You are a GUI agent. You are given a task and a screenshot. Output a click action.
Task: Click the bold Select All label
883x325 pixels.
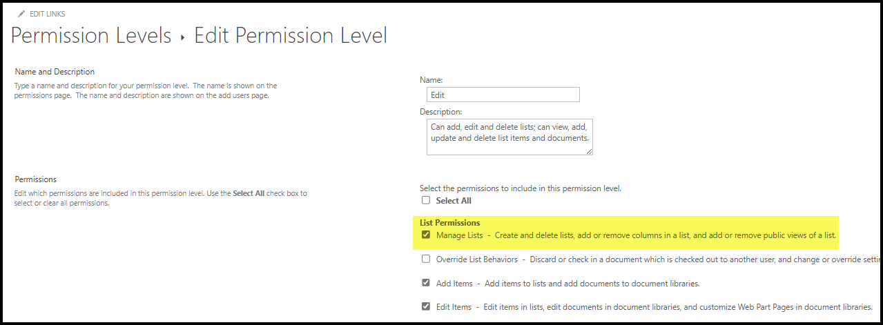point(454,201)
